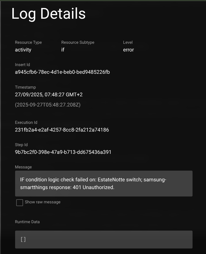Select the Execution Id value 231fb2a4
The image size is (206, 254).
62,130
